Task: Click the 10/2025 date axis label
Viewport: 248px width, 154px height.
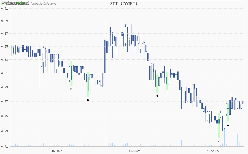Action: [x=135, y=151]
